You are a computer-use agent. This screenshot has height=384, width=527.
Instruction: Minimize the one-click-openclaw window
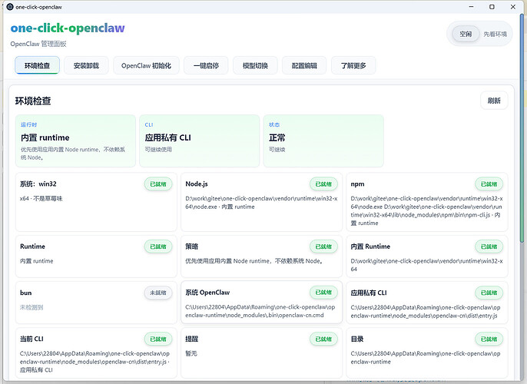[x=471, y=7]
